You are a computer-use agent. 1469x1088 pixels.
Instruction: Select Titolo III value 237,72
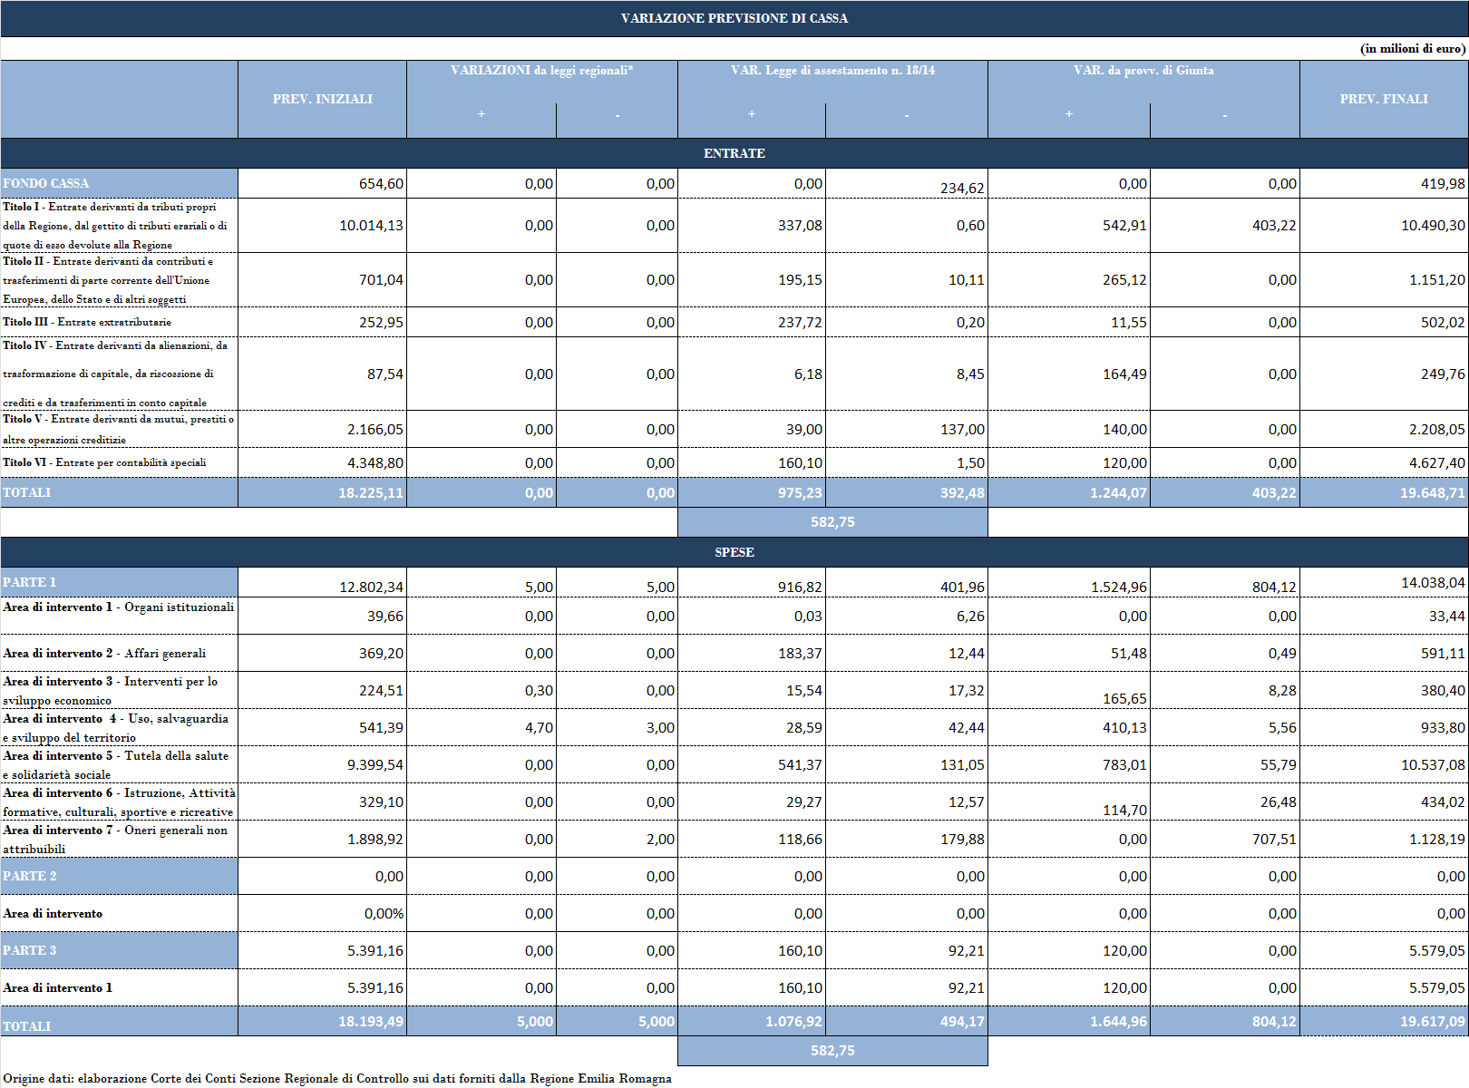pos(800,322)
